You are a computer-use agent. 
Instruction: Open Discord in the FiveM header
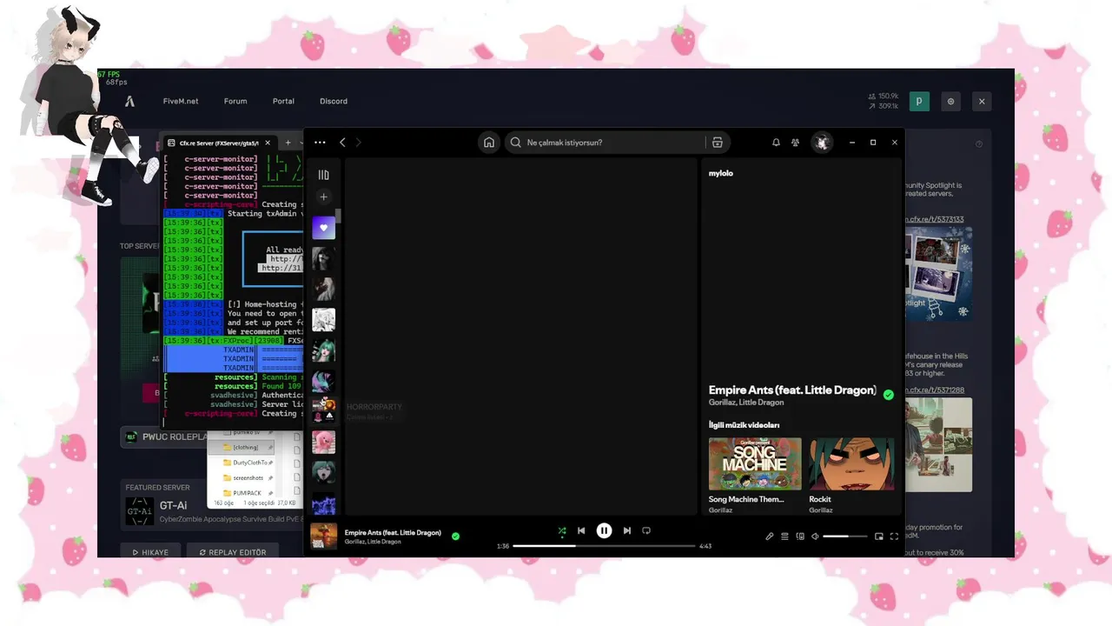coord(334,101)
